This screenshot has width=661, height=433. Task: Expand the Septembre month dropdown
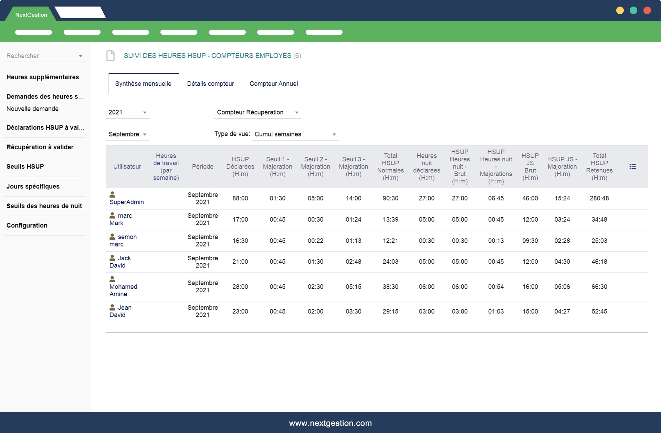(x=127, y=134)
